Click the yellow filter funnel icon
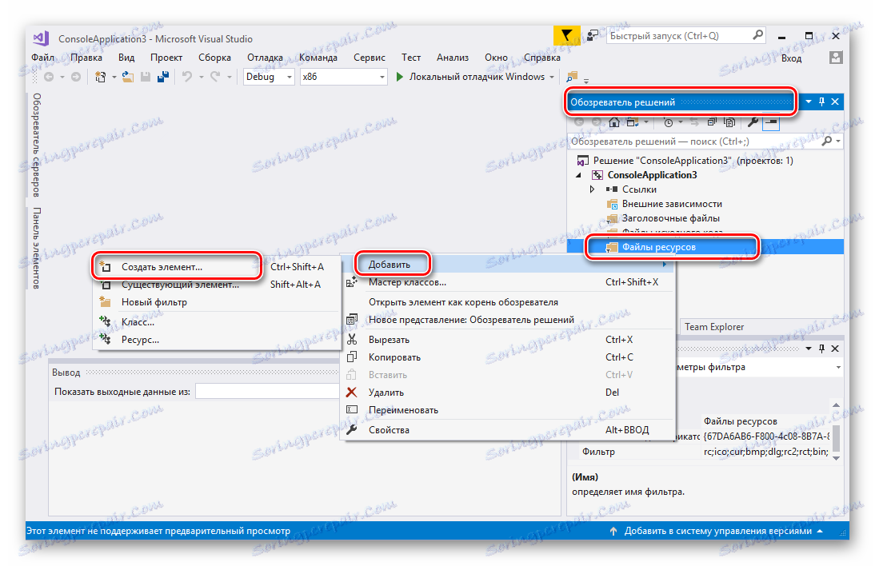The image size is (875, 566). click(x=567, y=36)
